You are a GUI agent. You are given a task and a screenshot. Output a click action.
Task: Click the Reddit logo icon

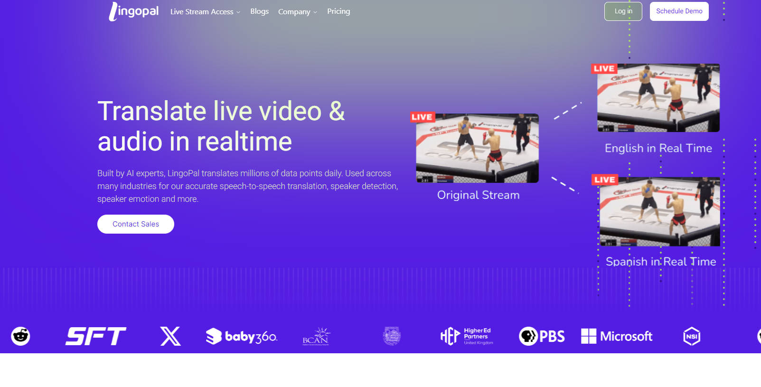tap(20, 336)
